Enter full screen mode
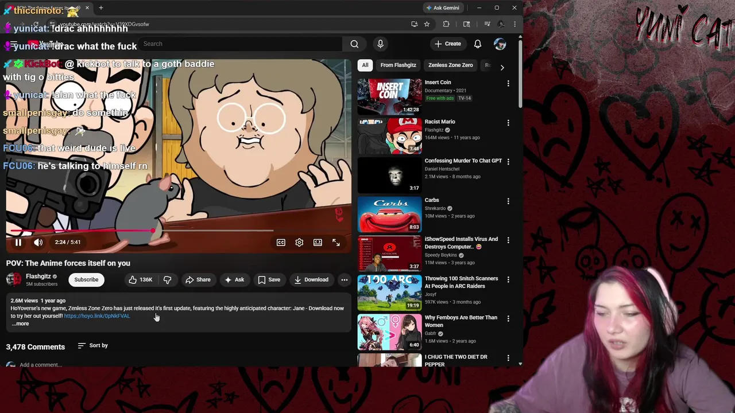The width and height of the screenshot is (735, 413). pyautogui.click(x=336, y=243)
